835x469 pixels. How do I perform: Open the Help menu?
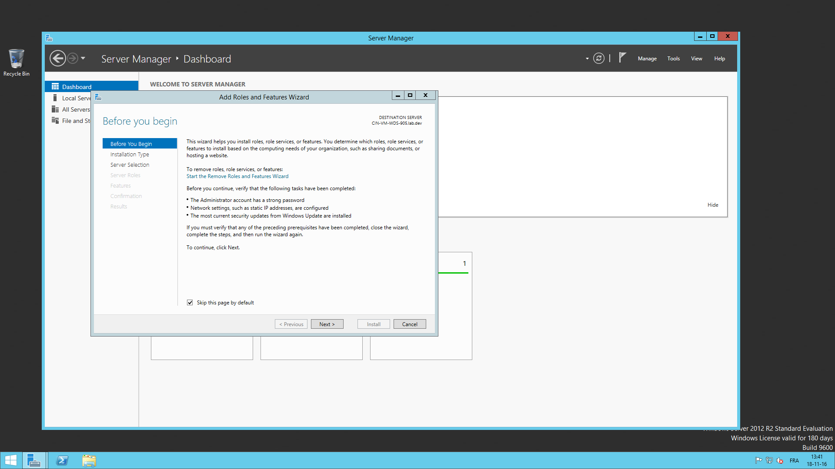click(x=719, y=59)
